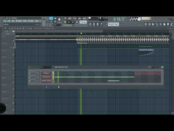The width and height of the screenshot is (174, 131).
Task: Click the 3.2 countdown-before-recording icon
Action: click(75, 19)
